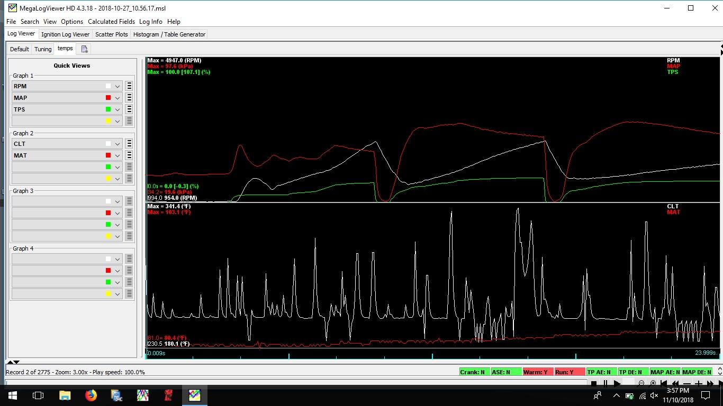Show hidden system tray icons

click(616, 395)
